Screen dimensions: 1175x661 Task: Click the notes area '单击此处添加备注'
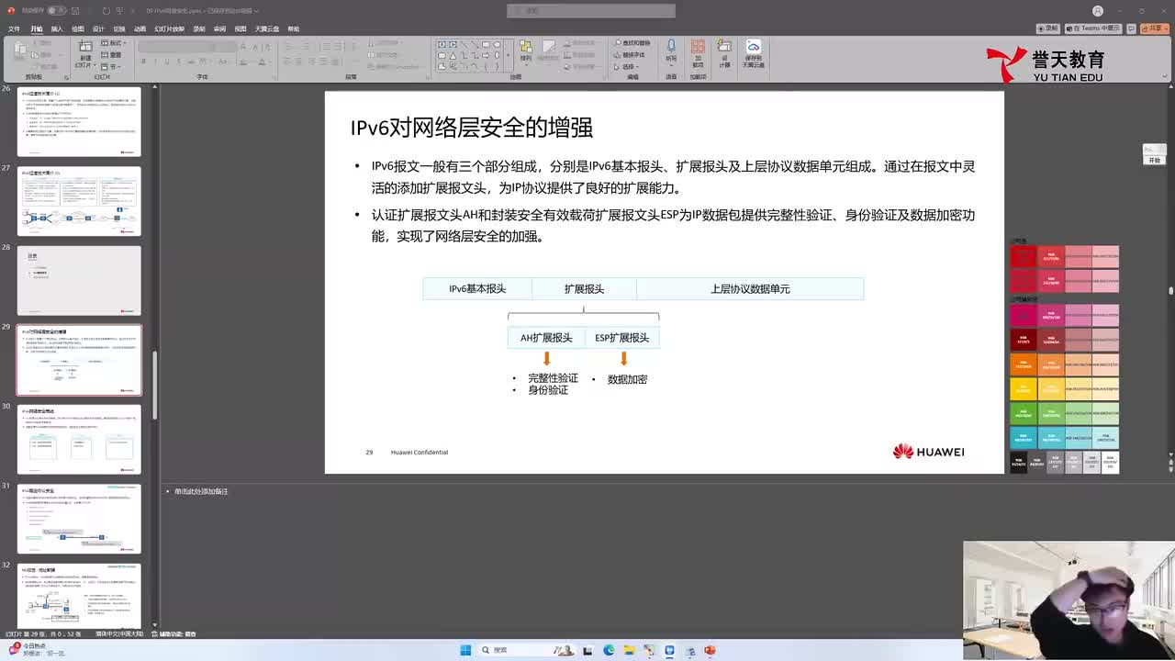(x=201, y=491)
